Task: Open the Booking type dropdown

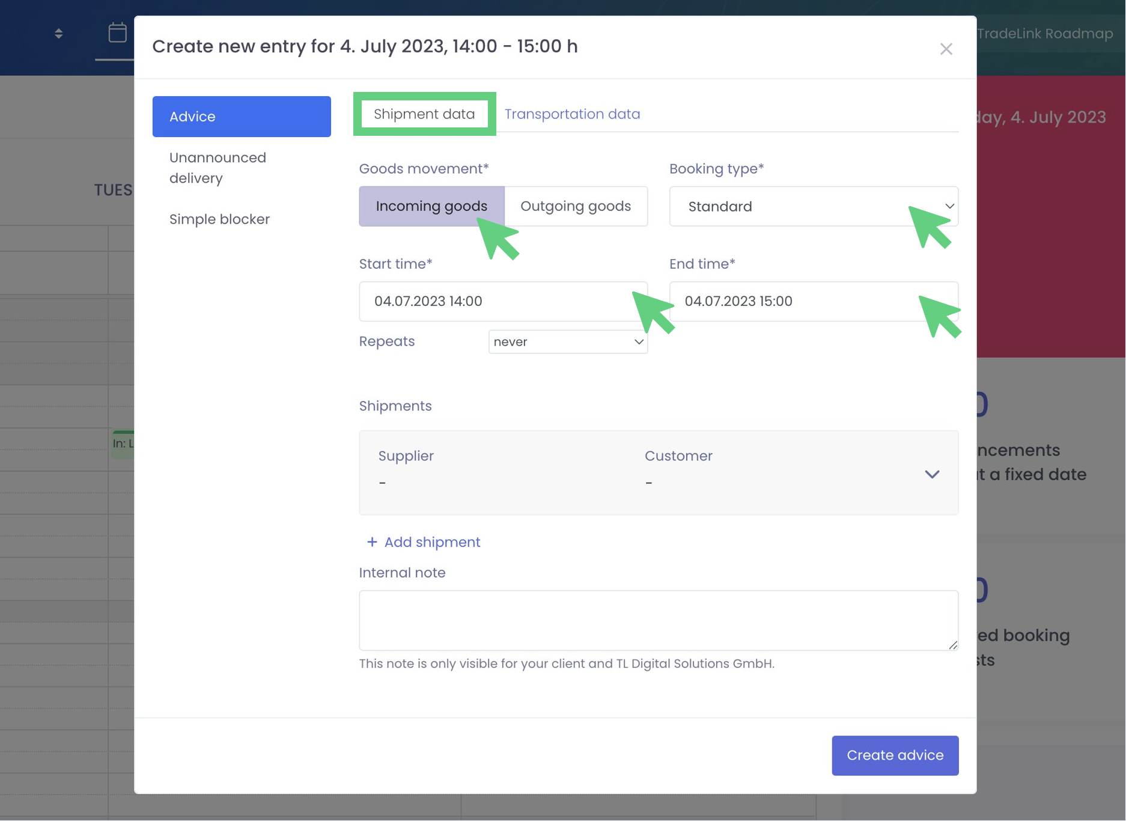Action: click(813, 206)
